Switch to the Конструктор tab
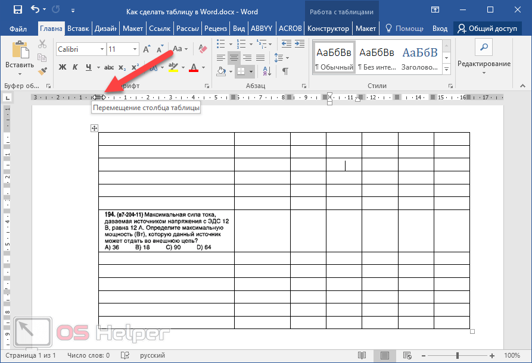 (x=328, y=29)
